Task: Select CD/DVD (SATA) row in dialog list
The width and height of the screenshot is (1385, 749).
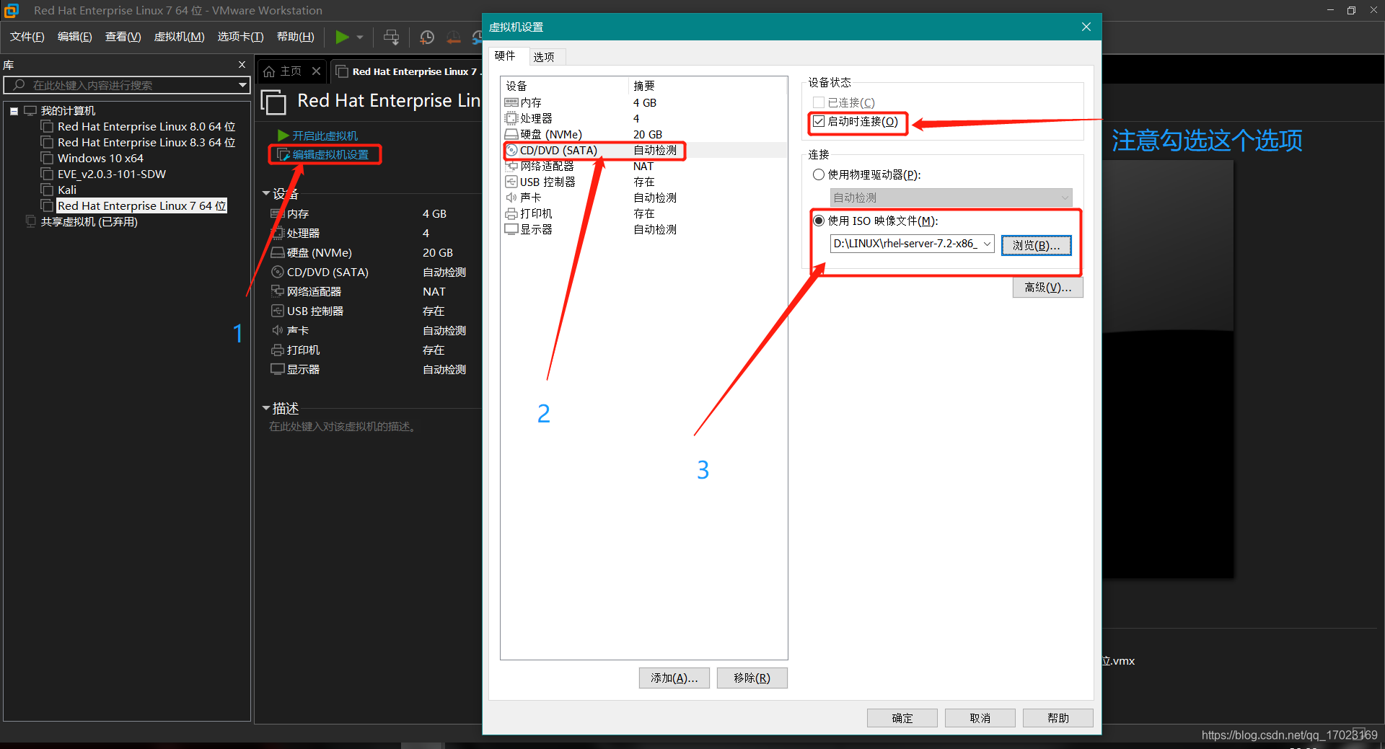Action: click(x=643, y=150)
